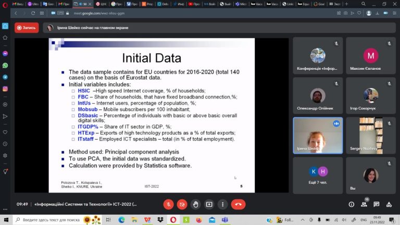Open the Ещё 7 чел. tile
400x225 pixels.
318,175
